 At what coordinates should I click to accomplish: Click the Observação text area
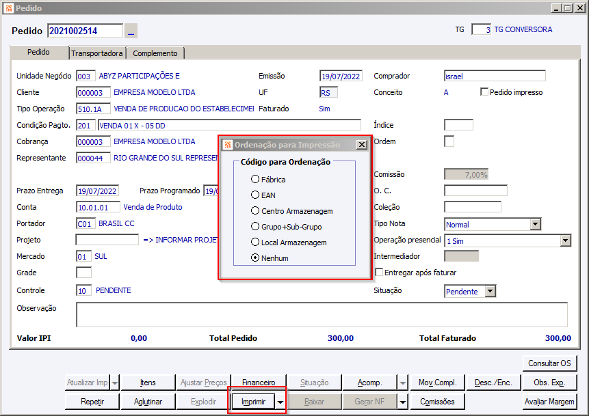[322, 315]
